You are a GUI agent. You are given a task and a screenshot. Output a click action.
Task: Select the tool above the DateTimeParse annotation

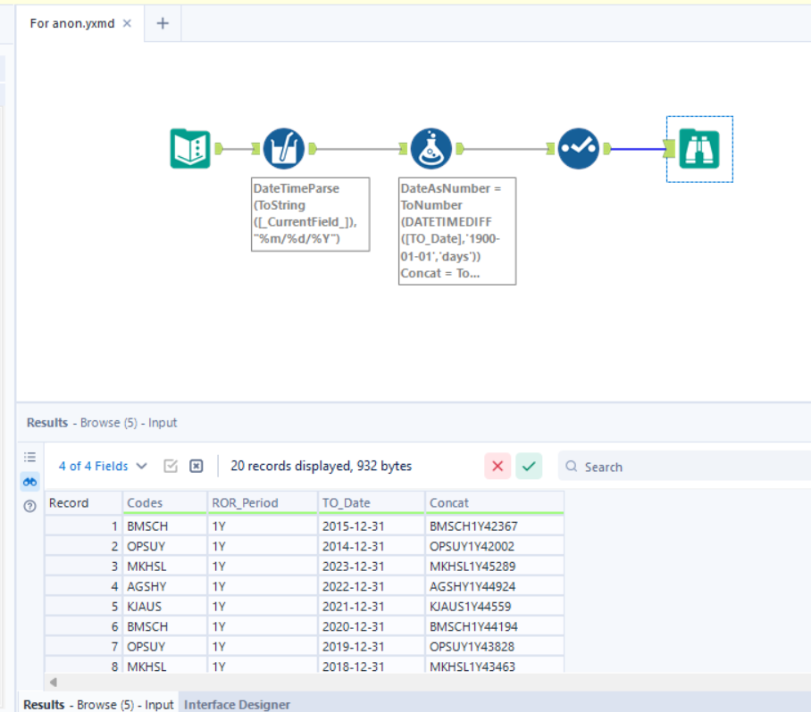[285, 149]
